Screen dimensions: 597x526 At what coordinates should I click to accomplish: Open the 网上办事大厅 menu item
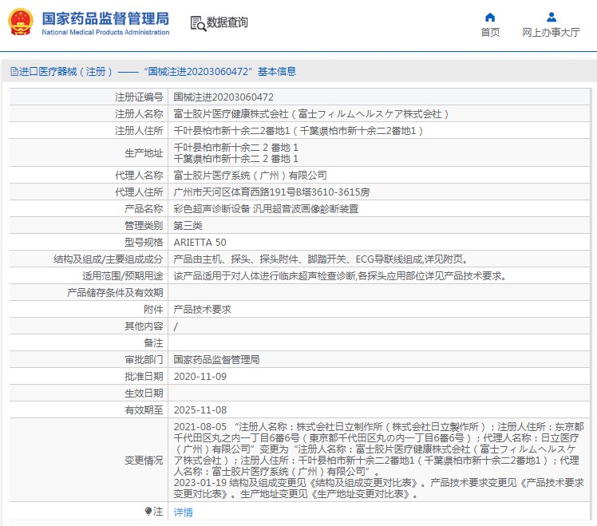551,33
